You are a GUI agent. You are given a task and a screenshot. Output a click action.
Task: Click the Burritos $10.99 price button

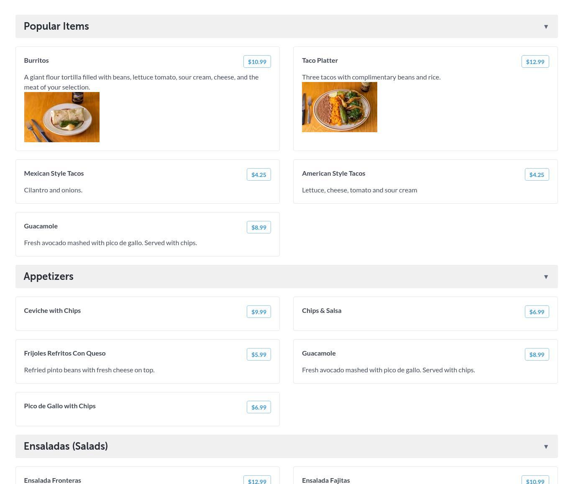(257, 61)
